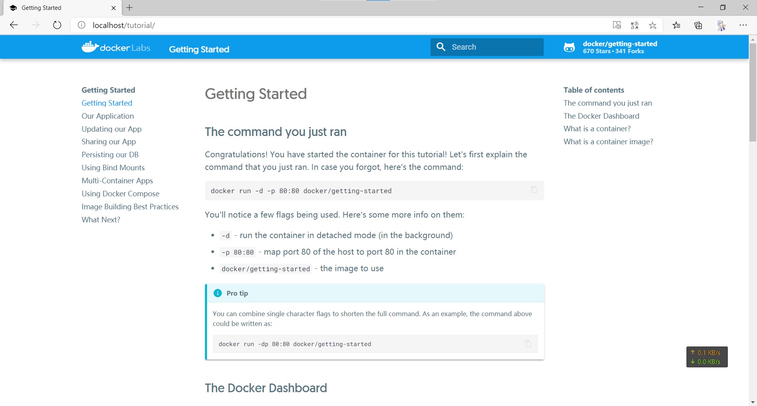This screenshot has width=757, height=406.
Task: Click the -d flag inline code
Action: 226,236
